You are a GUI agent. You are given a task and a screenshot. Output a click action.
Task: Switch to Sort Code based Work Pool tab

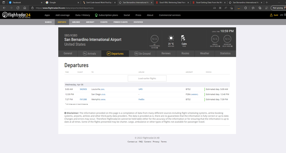(99, 3)
